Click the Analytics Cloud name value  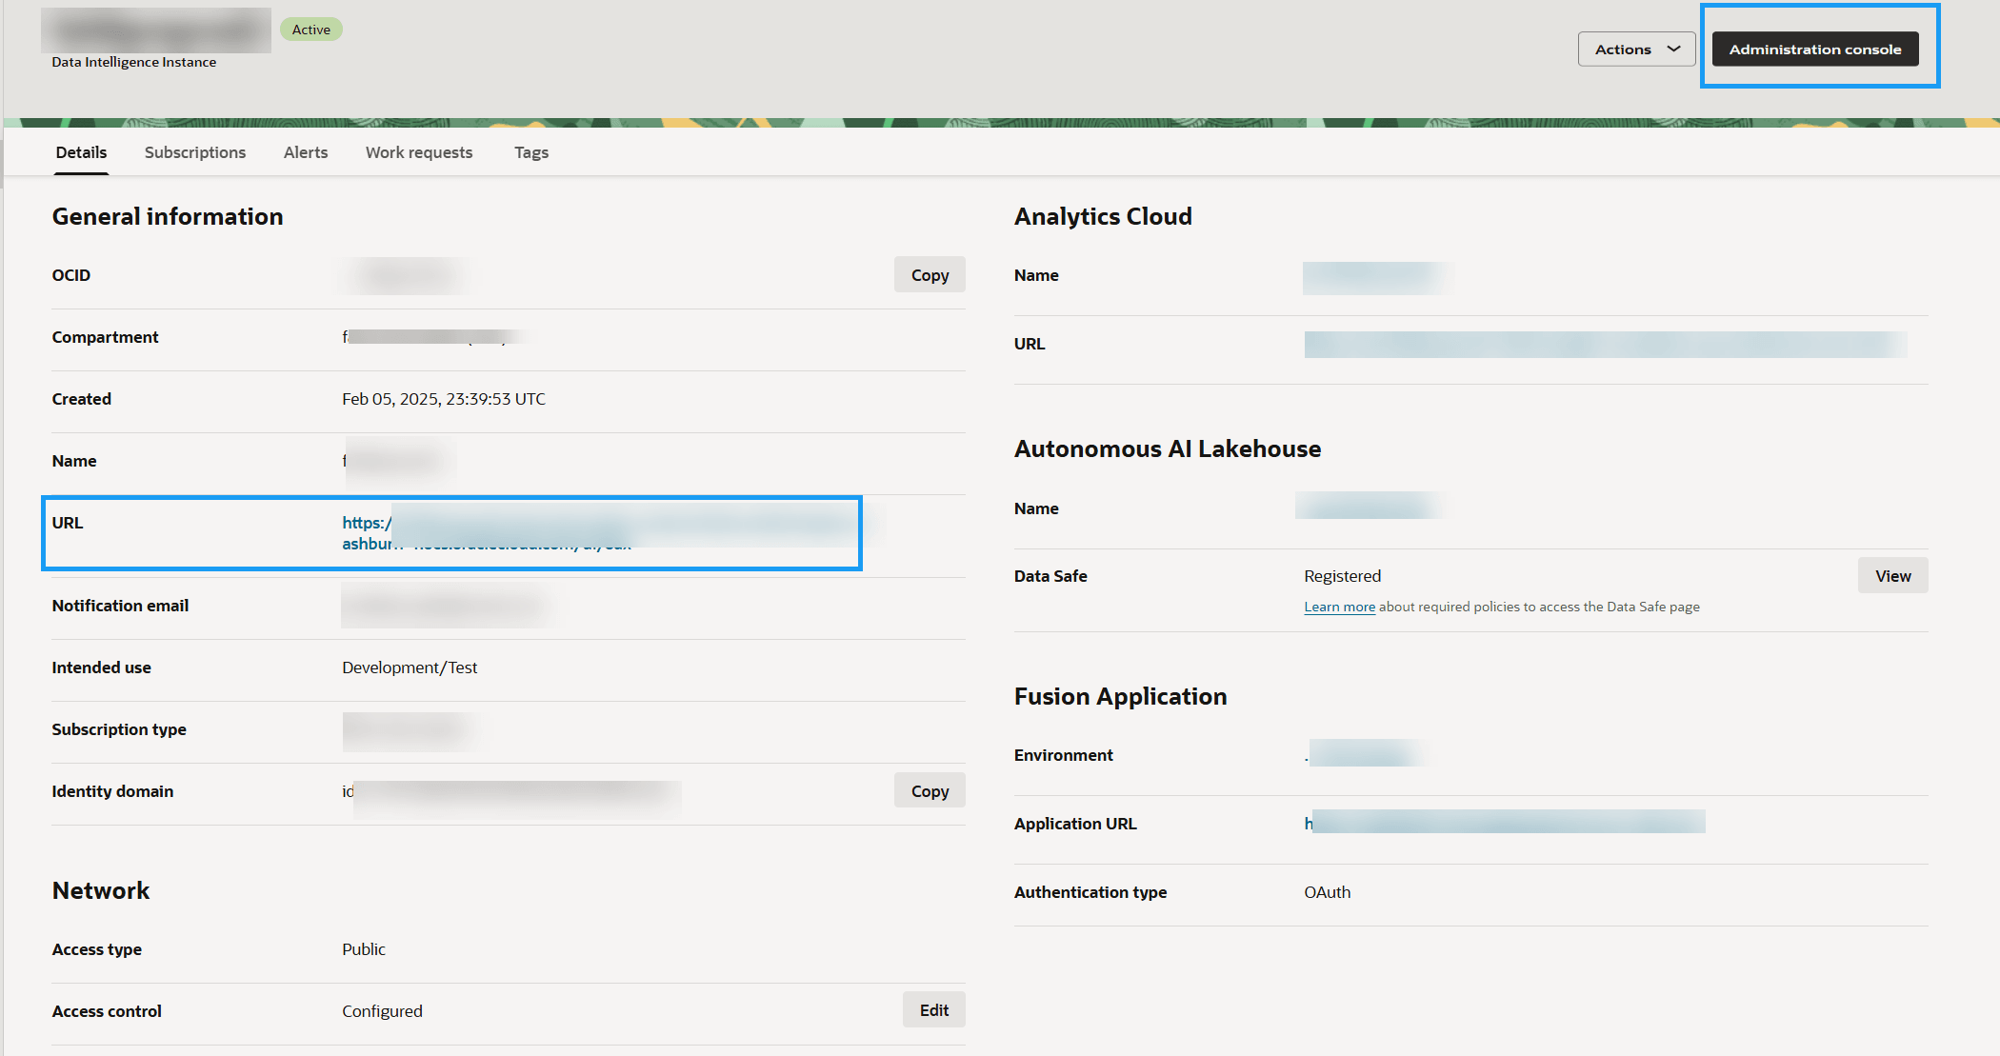1372,277
